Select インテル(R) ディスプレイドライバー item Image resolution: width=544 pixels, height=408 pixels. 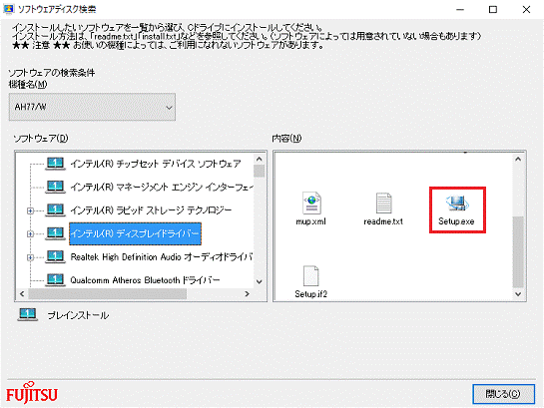[x=135, y=233]
